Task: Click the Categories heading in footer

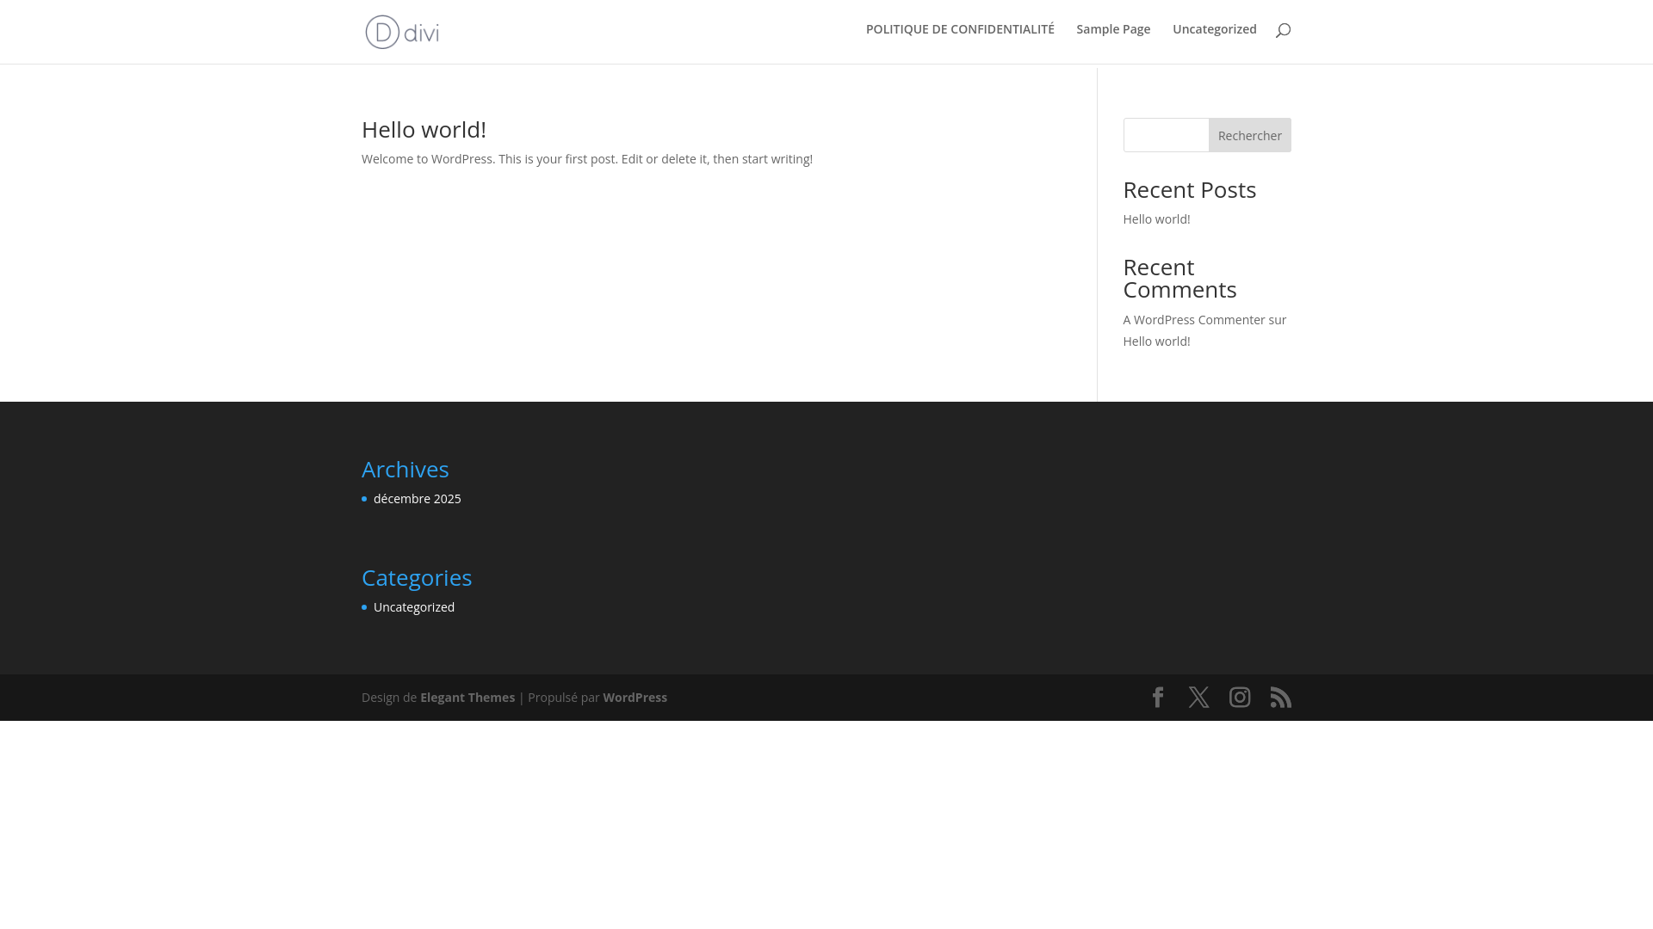Action: tap(417, 577)
